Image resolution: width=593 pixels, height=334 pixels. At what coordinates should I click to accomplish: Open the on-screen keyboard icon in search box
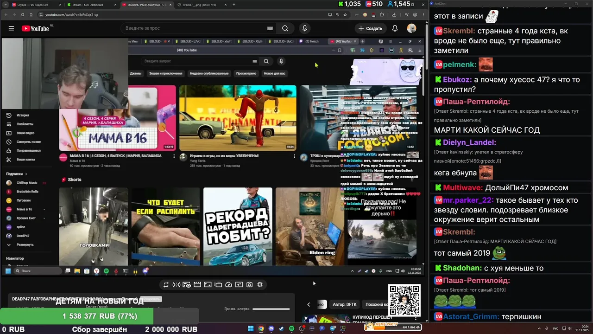270,28
